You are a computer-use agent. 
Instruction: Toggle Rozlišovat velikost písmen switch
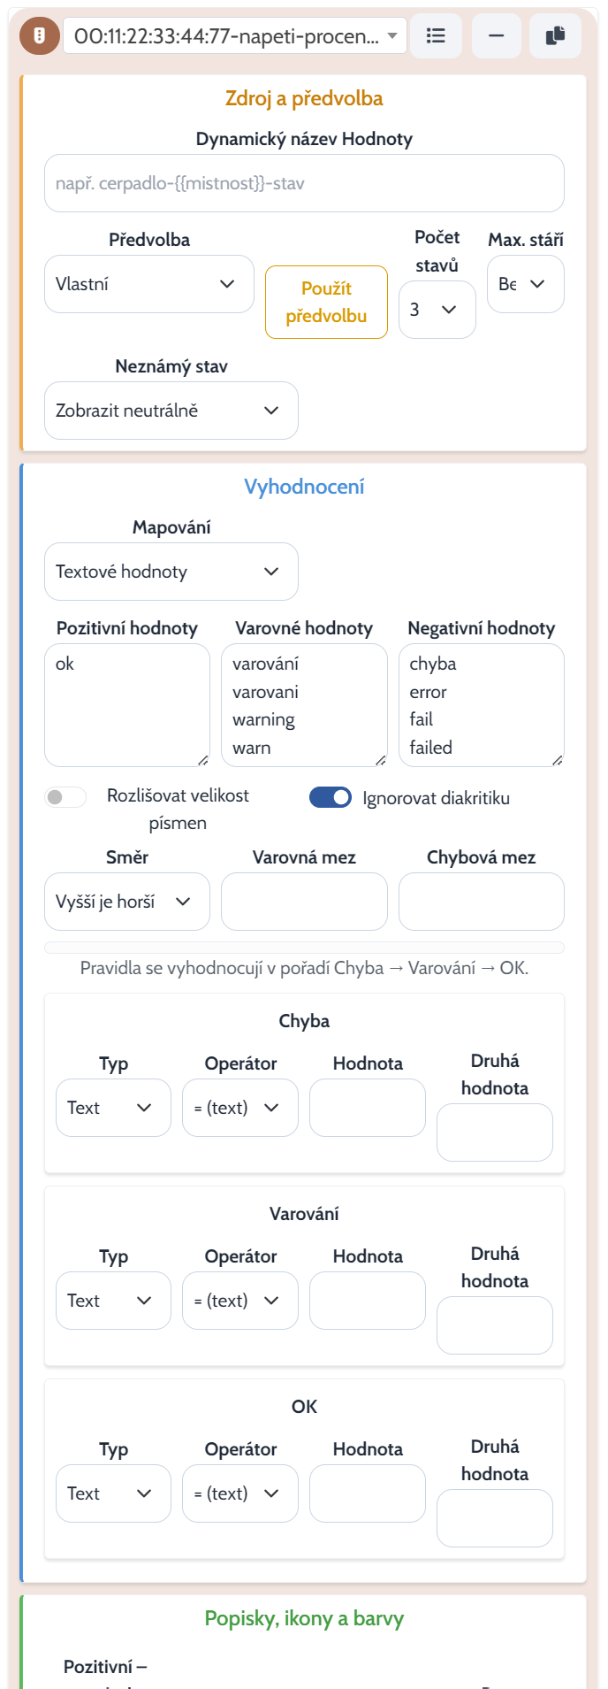65,797
